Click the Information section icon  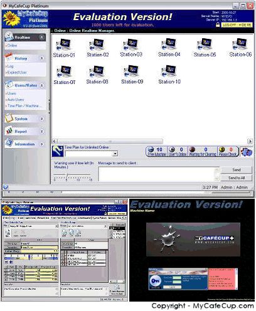tap(9, 143)
